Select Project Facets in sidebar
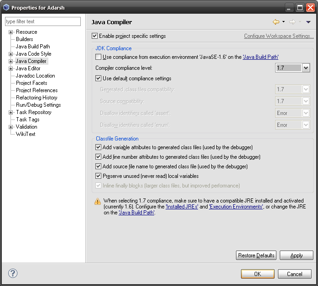Viewport: 318px width, 286px height. [x=31, y=83]
